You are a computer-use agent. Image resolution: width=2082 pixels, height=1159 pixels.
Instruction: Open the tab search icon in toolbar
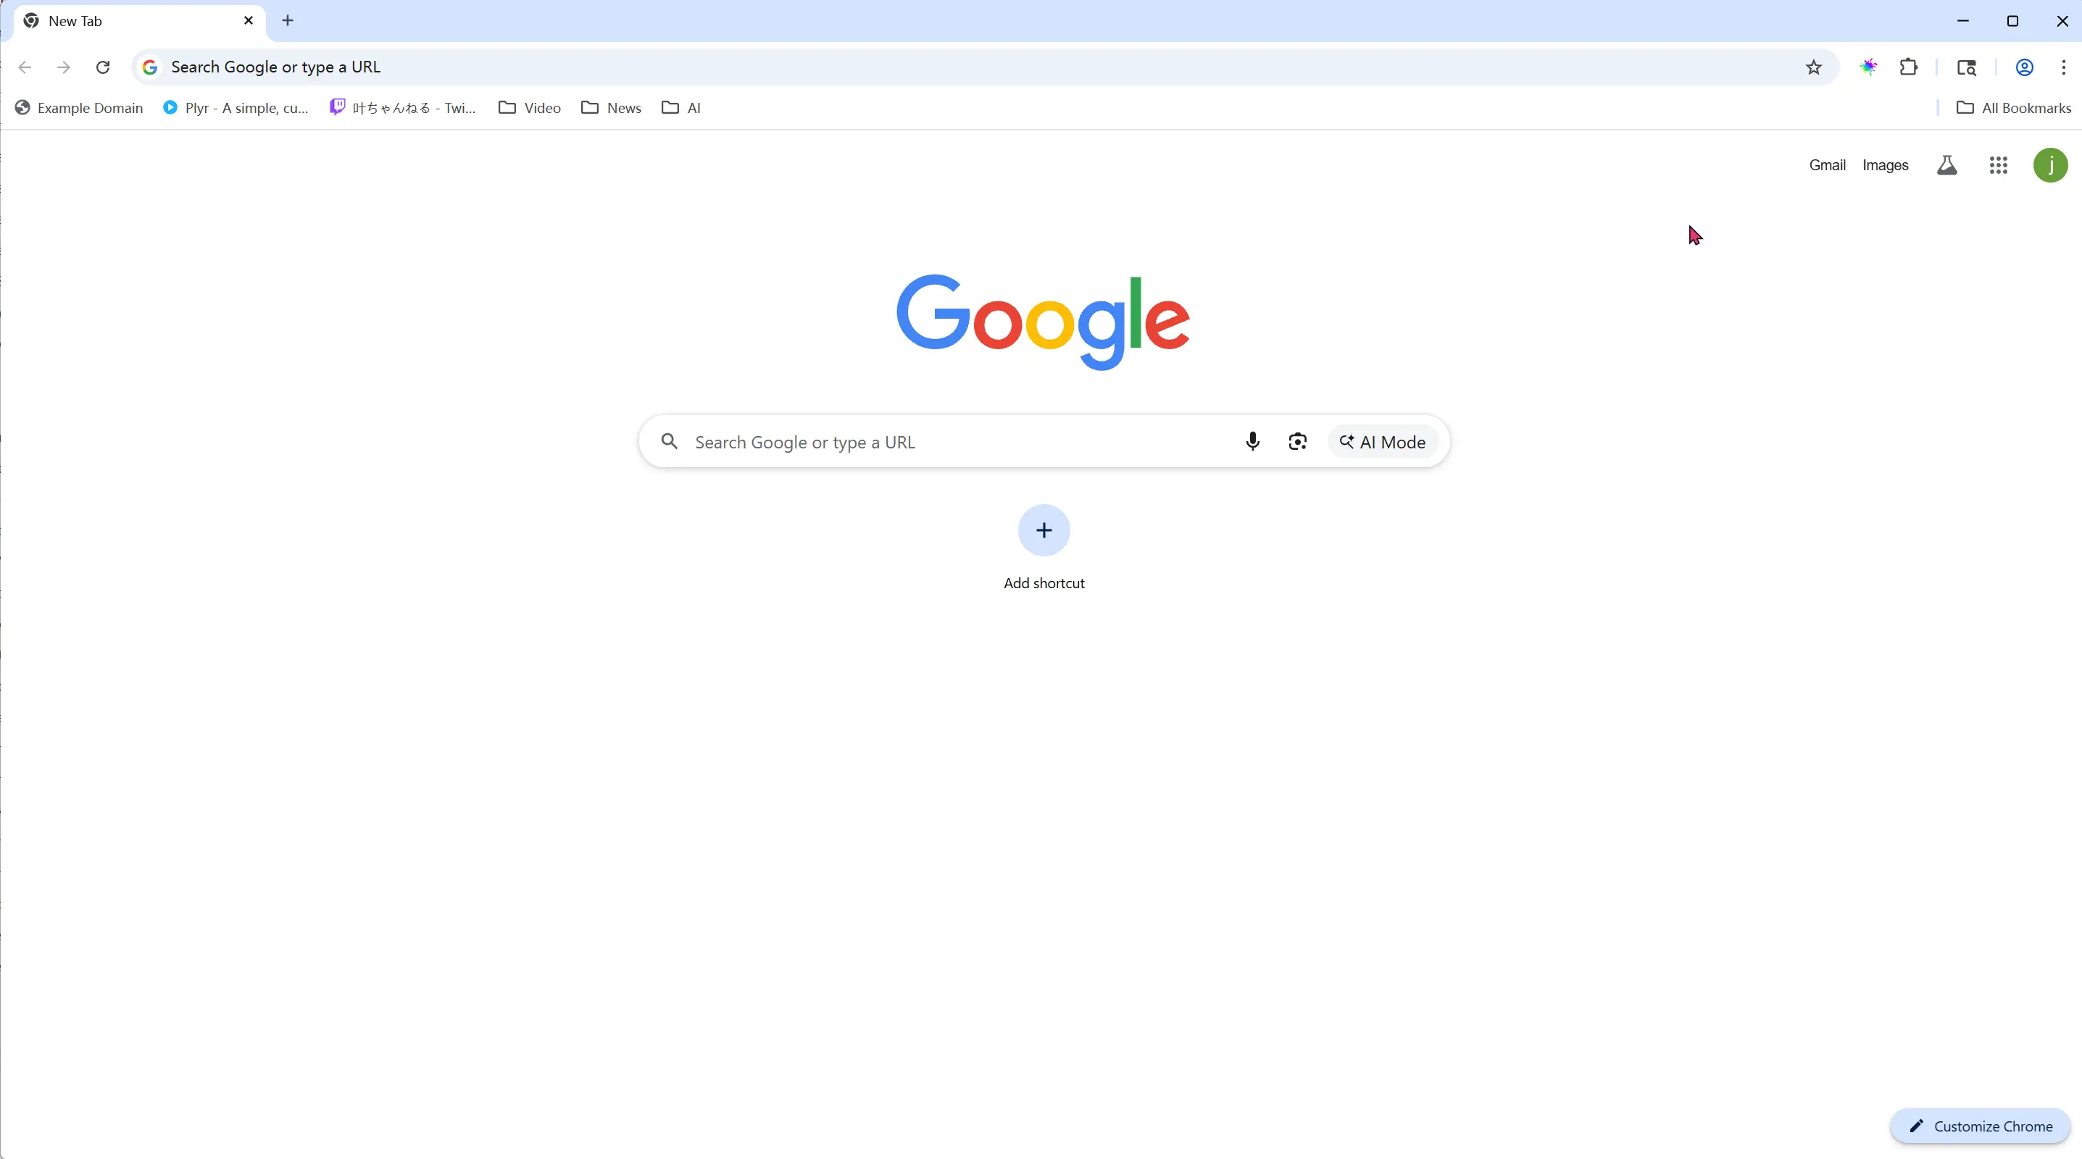1967,67
